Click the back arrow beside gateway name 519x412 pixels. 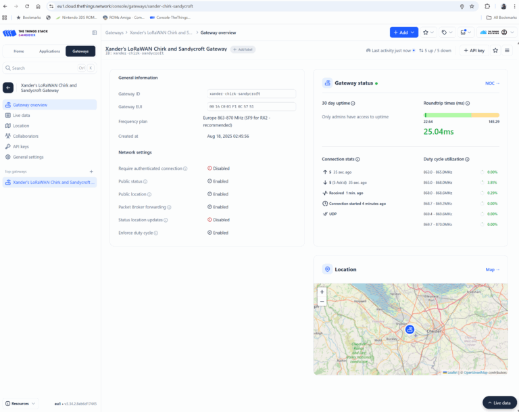click(x=8, y=88)
